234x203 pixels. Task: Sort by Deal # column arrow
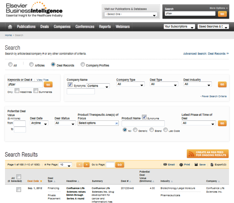point(130,181)
